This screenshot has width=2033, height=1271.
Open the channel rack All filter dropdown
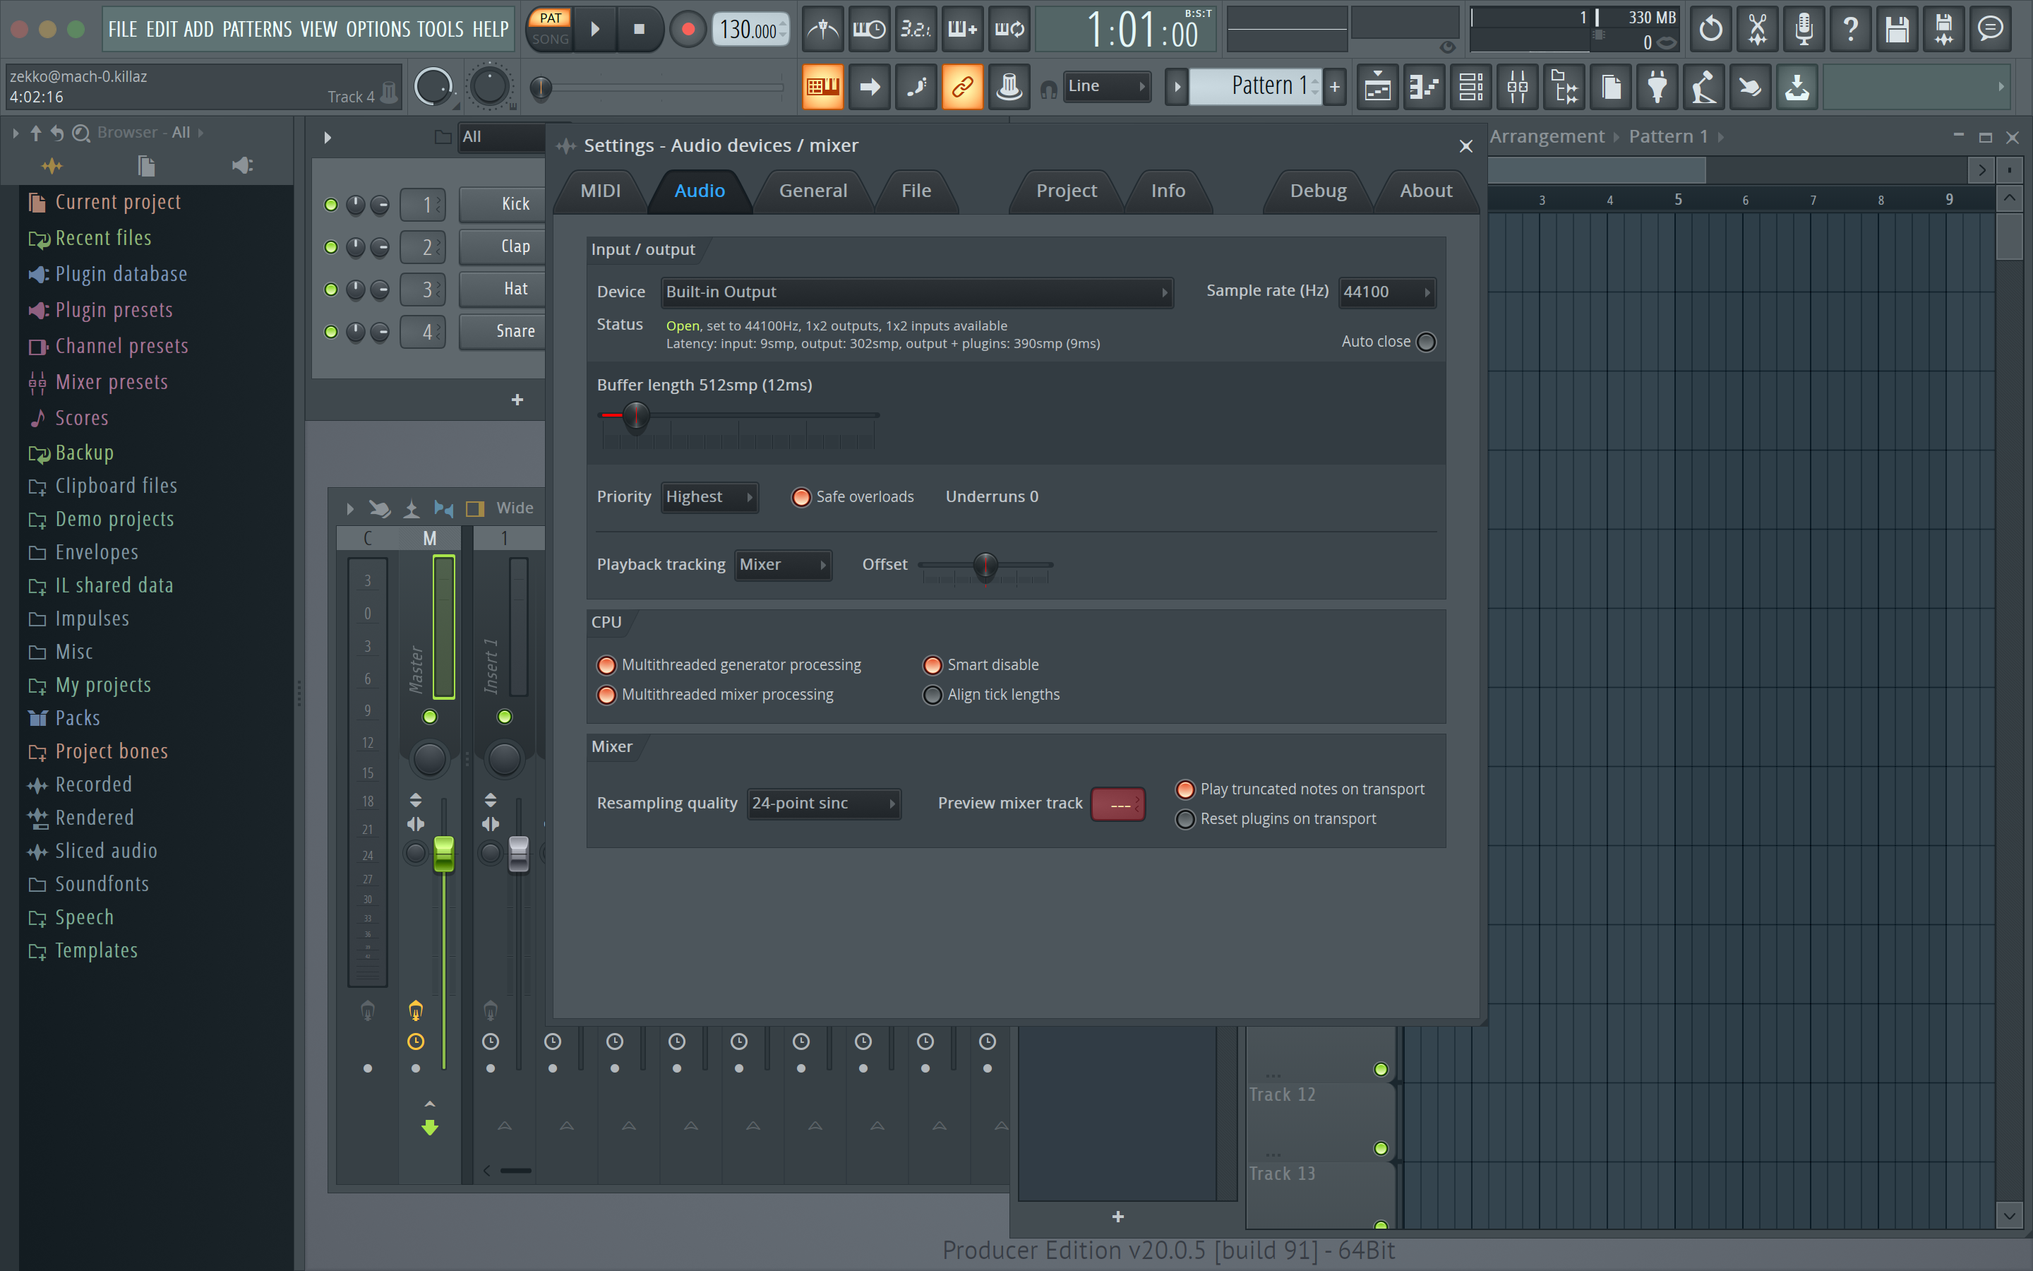503,137
